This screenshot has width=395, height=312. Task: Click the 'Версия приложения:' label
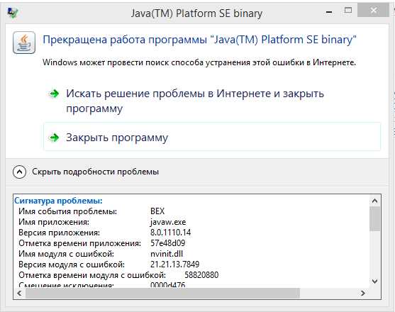point(59,233)
